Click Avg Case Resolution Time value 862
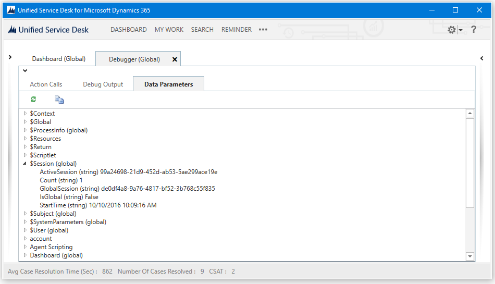495x284 pixels. click(107, 271)
